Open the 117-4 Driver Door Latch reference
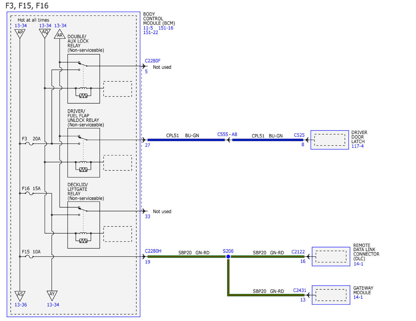Screen dimensions: 416x321 (357, 146)
